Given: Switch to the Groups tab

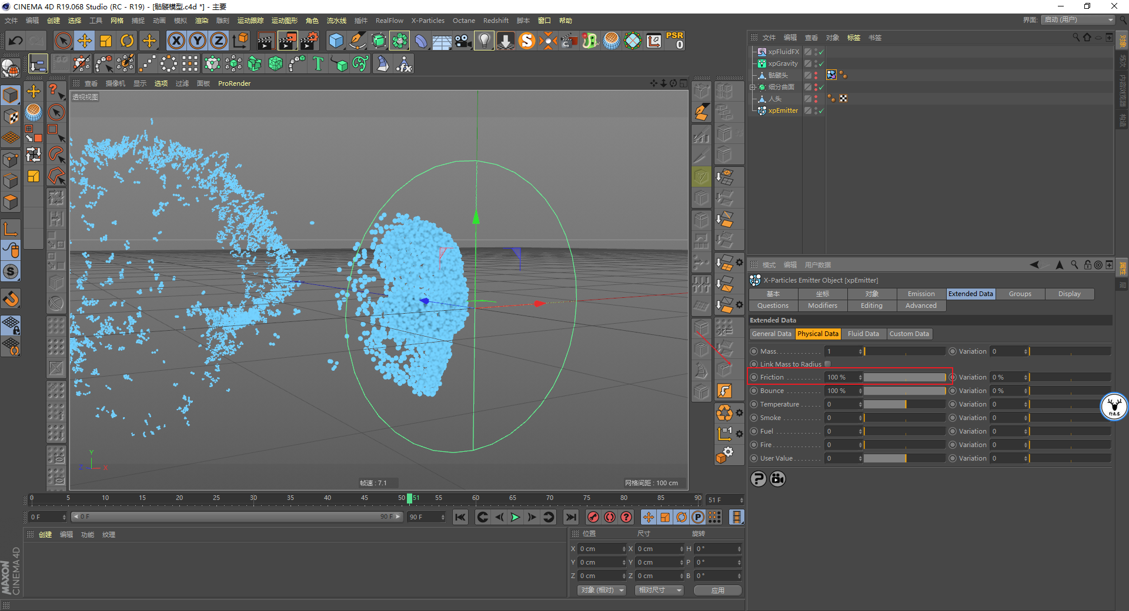Looking at the screenshot, I should [x=1020, y=294].
